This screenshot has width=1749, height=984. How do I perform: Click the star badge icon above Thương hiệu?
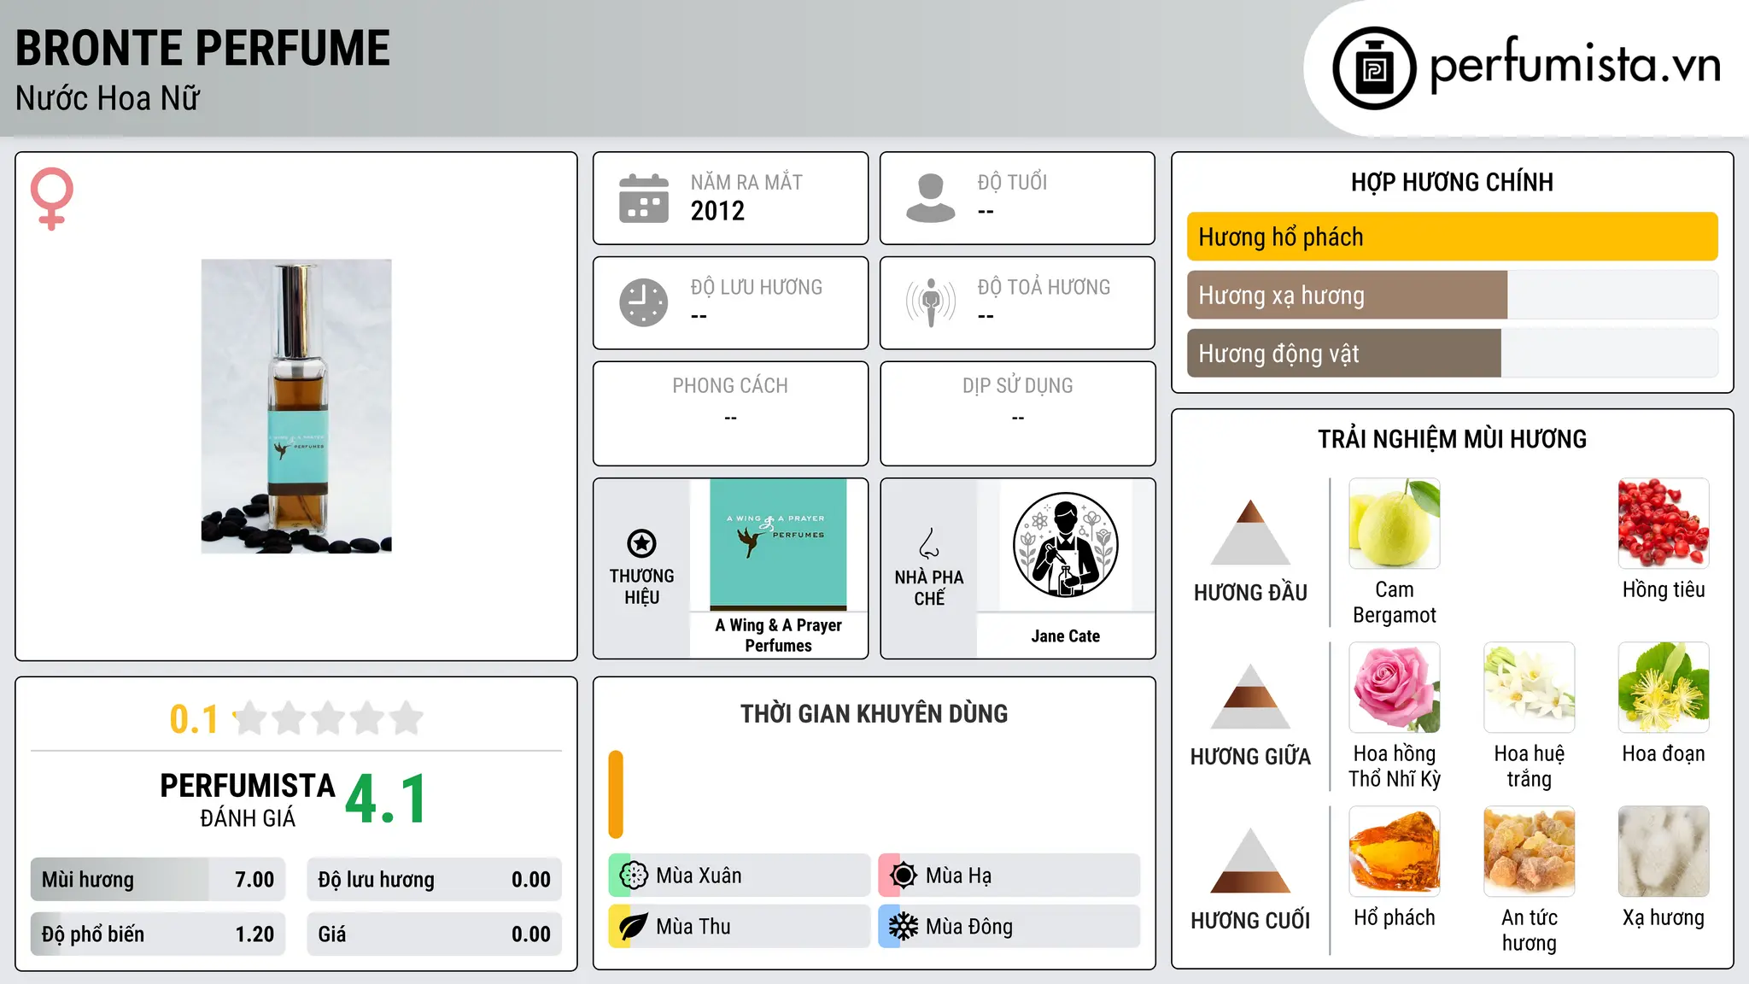pyautogui.click(x=641, y=543)
